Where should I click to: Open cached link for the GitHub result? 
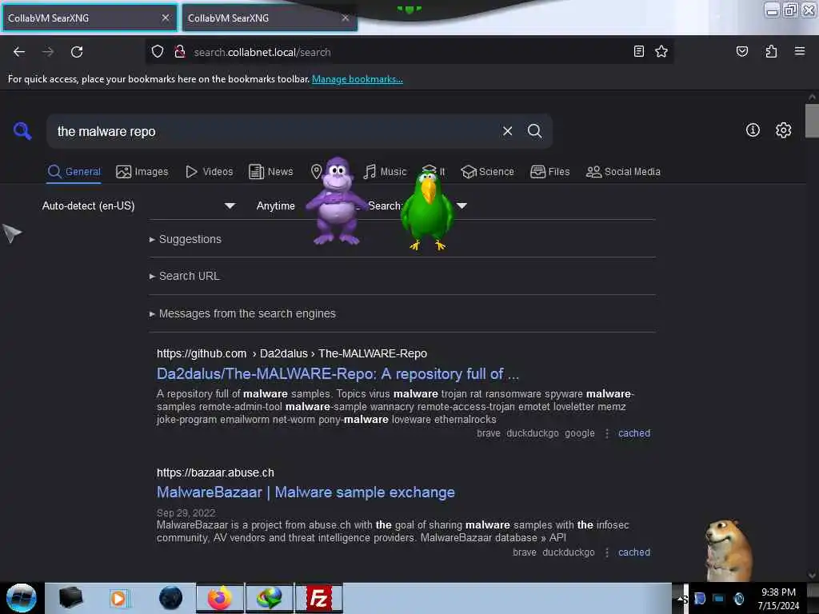coord(634,433)
